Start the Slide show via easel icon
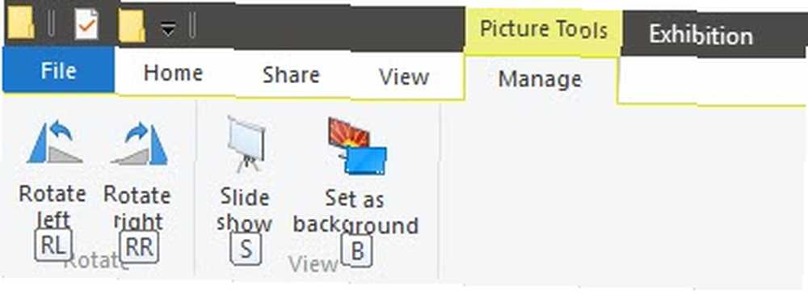The width and height of the screenshot is (808, 294). coord(246,144)
